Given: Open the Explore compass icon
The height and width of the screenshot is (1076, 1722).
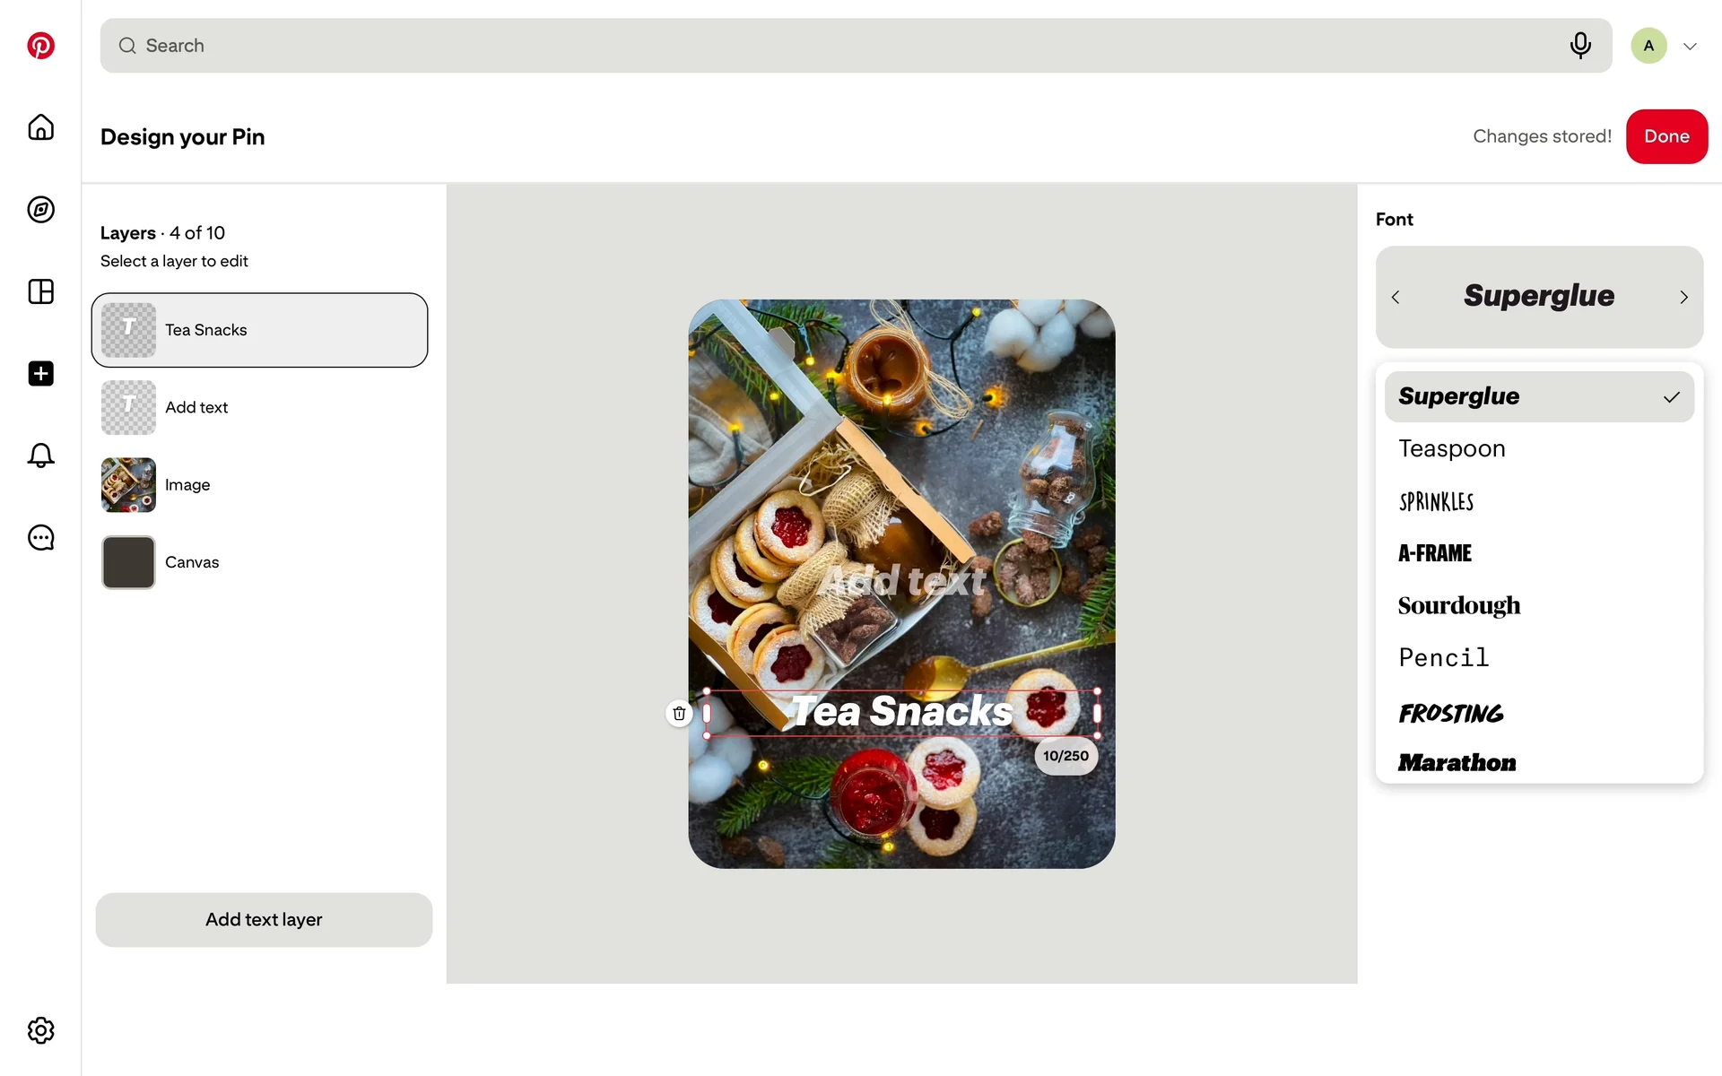Looking at the screenshot, I should (40, 210).
